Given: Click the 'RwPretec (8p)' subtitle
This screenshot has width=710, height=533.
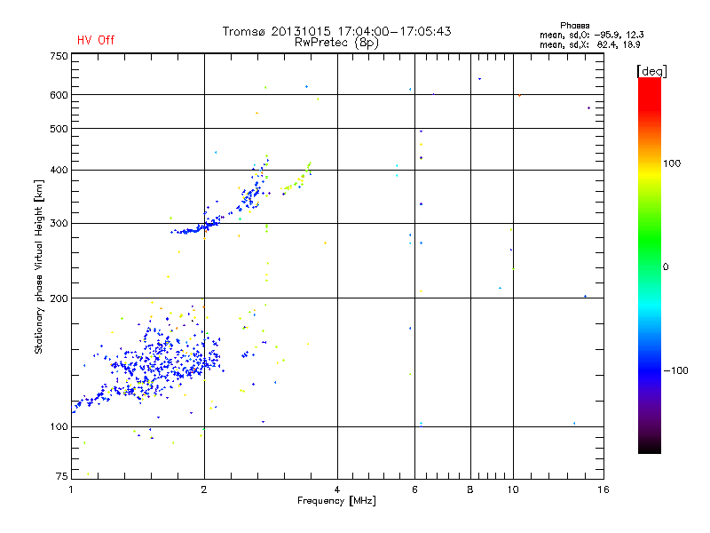Looking at the screenshot, I should [336, 43].
